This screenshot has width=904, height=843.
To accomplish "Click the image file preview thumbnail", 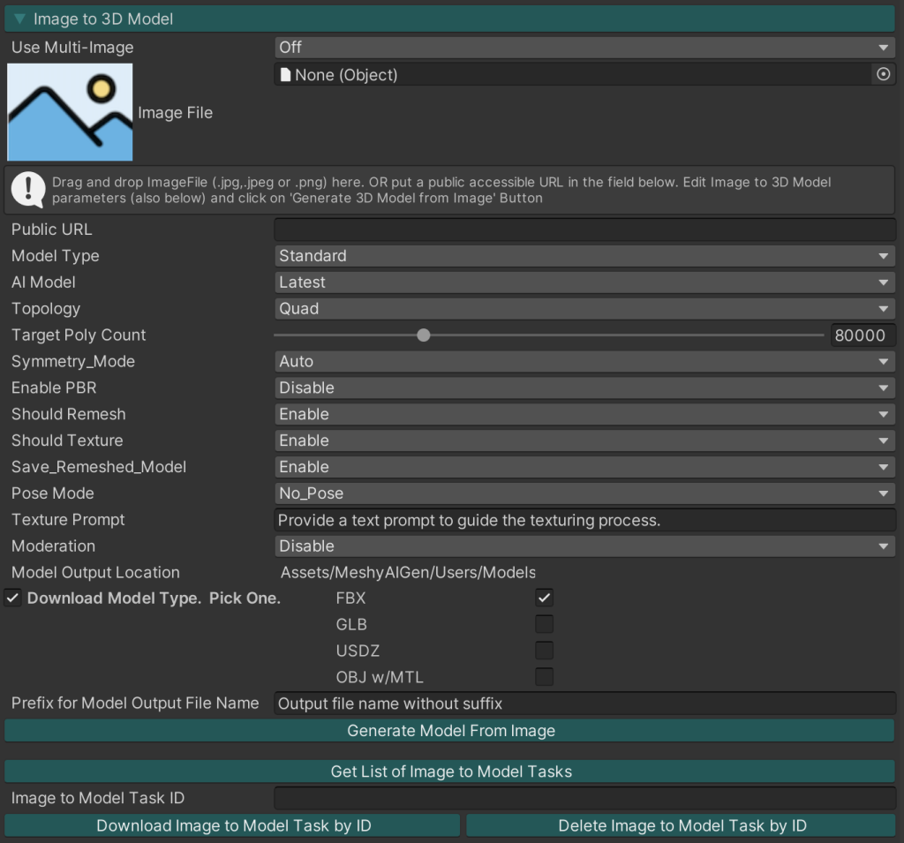I will coord(71,112).
